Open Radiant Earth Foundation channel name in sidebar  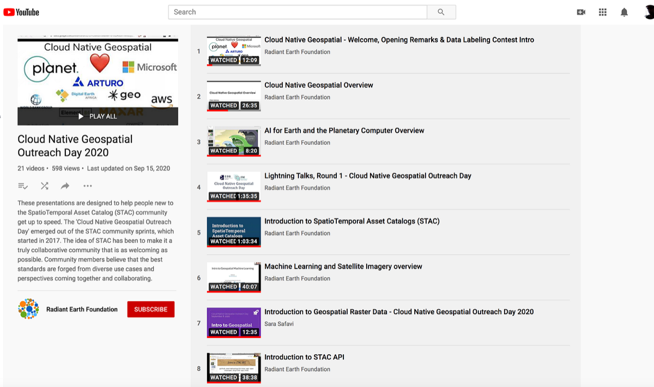tap(82, 309)
